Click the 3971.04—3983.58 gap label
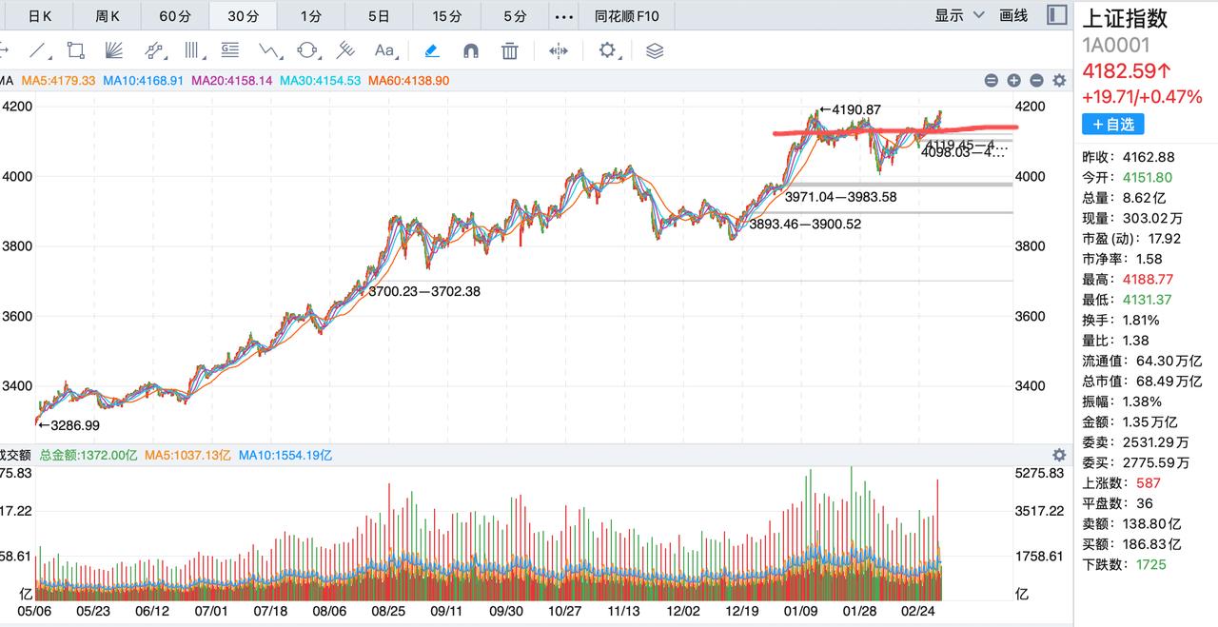1218x627 pixels. pyautogui.click(x=841, y=197)
